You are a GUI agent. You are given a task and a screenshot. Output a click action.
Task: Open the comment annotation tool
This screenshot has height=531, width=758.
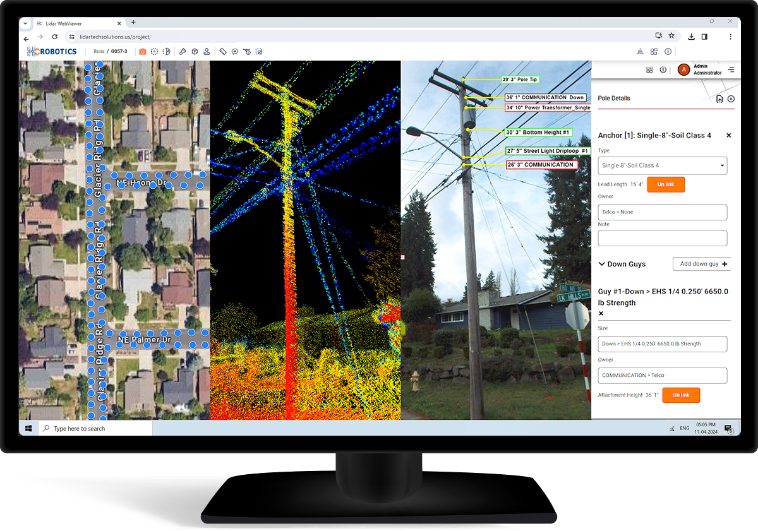pos(235,52)
